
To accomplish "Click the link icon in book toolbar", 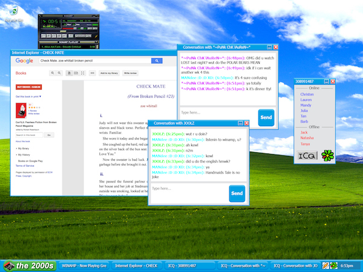I will point(93,73).
